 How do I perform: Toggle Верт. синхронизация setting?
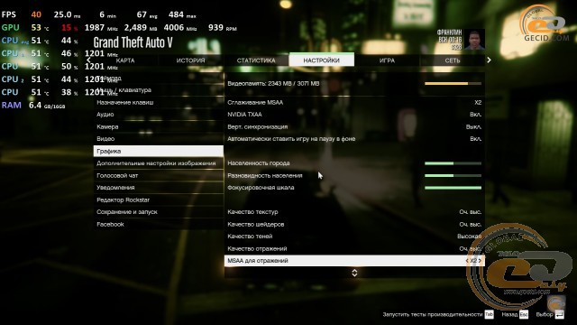coord(354,126)
